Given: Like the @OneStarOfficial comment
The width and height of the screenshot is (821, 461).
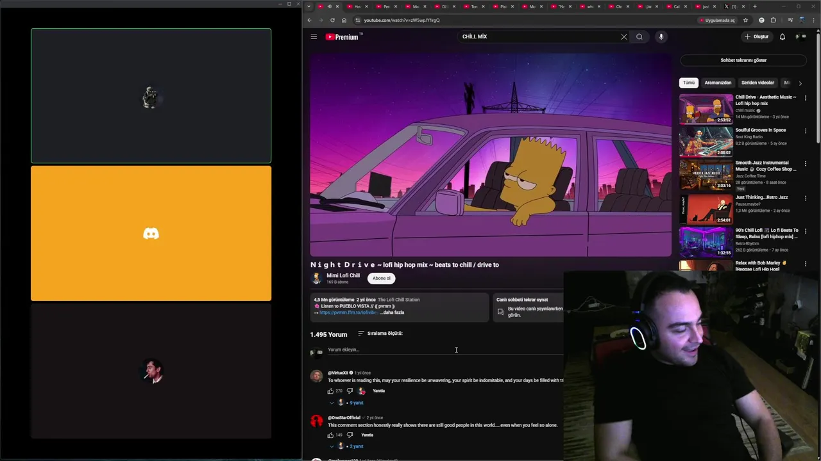Looking at the screenshot, I should tap(331, 435).
